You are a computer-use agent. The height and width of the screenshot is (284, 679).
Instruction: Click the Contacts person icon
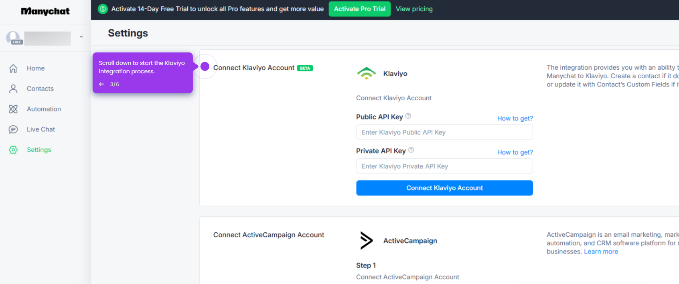(x=13, y=89)
